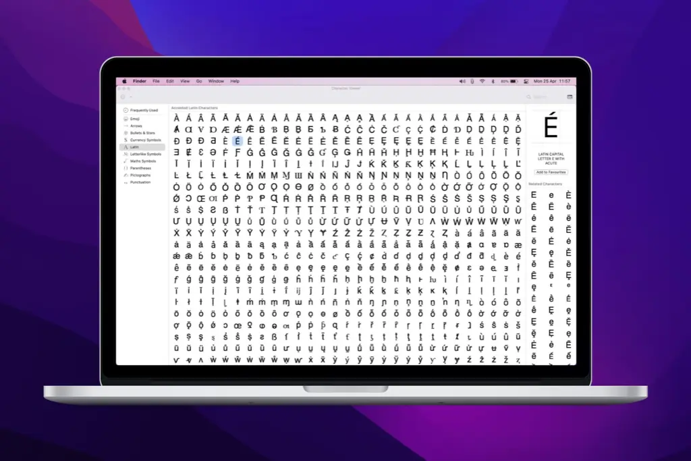Select the highlighted É in the character grid
The image size is (691, 461).
point(238,140)
